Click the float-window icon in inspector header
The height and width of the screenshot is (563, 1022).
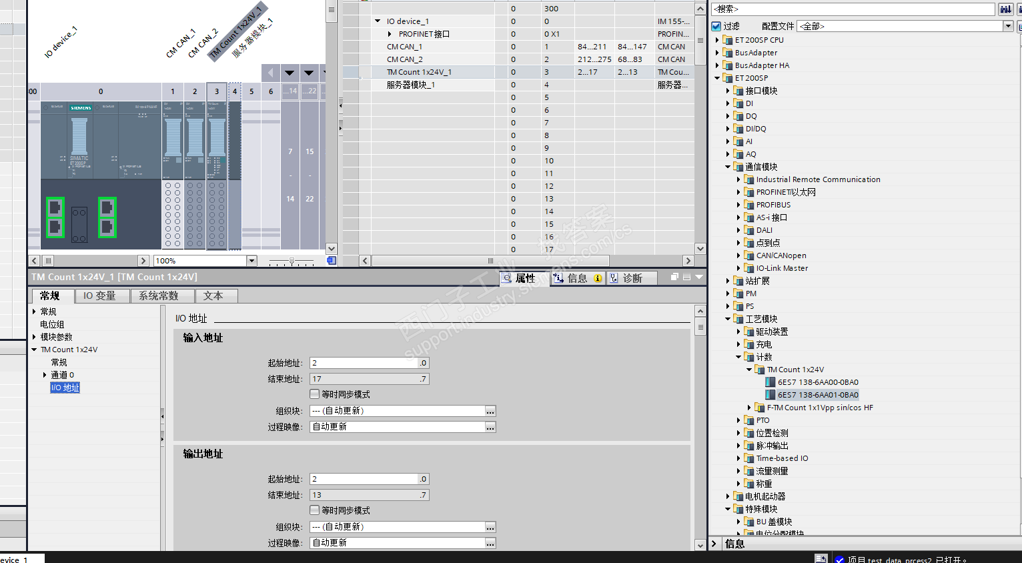(674, 277)
